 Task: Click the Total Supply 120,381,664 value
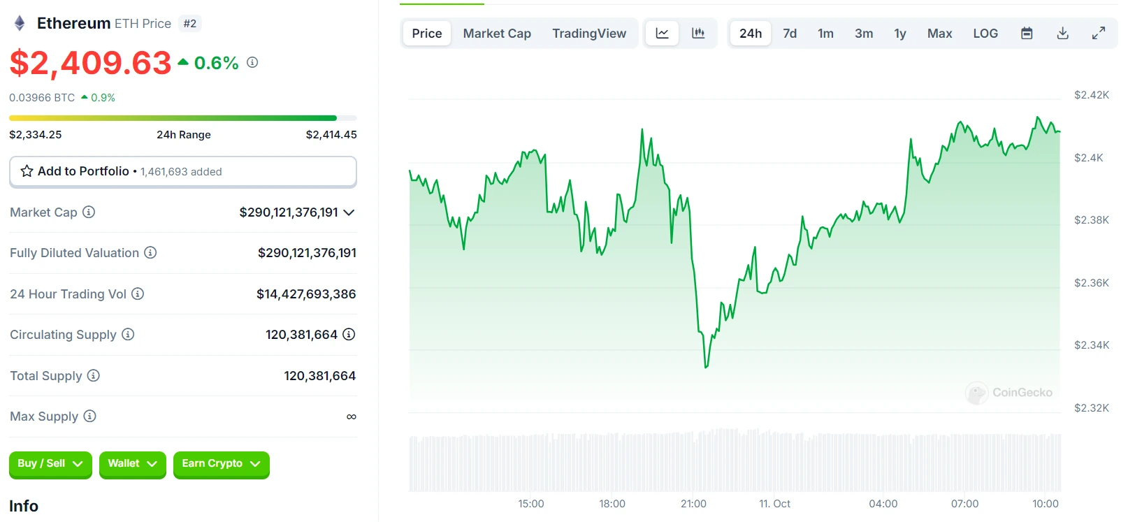click(319, 375)
